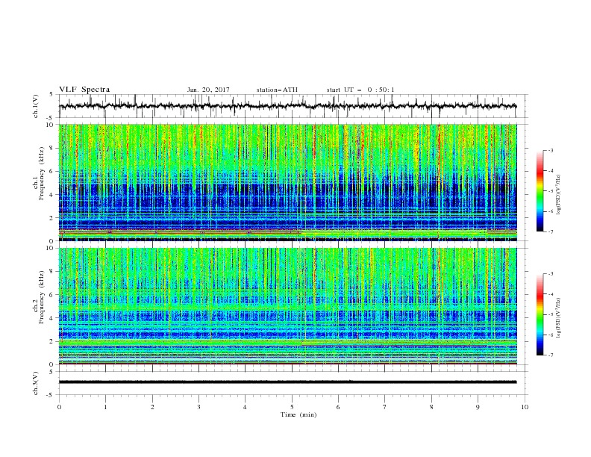Viewport: 591px width, 457px height.
Task: Click the upper PSD color scale bar
Action: tap(540, 191)
